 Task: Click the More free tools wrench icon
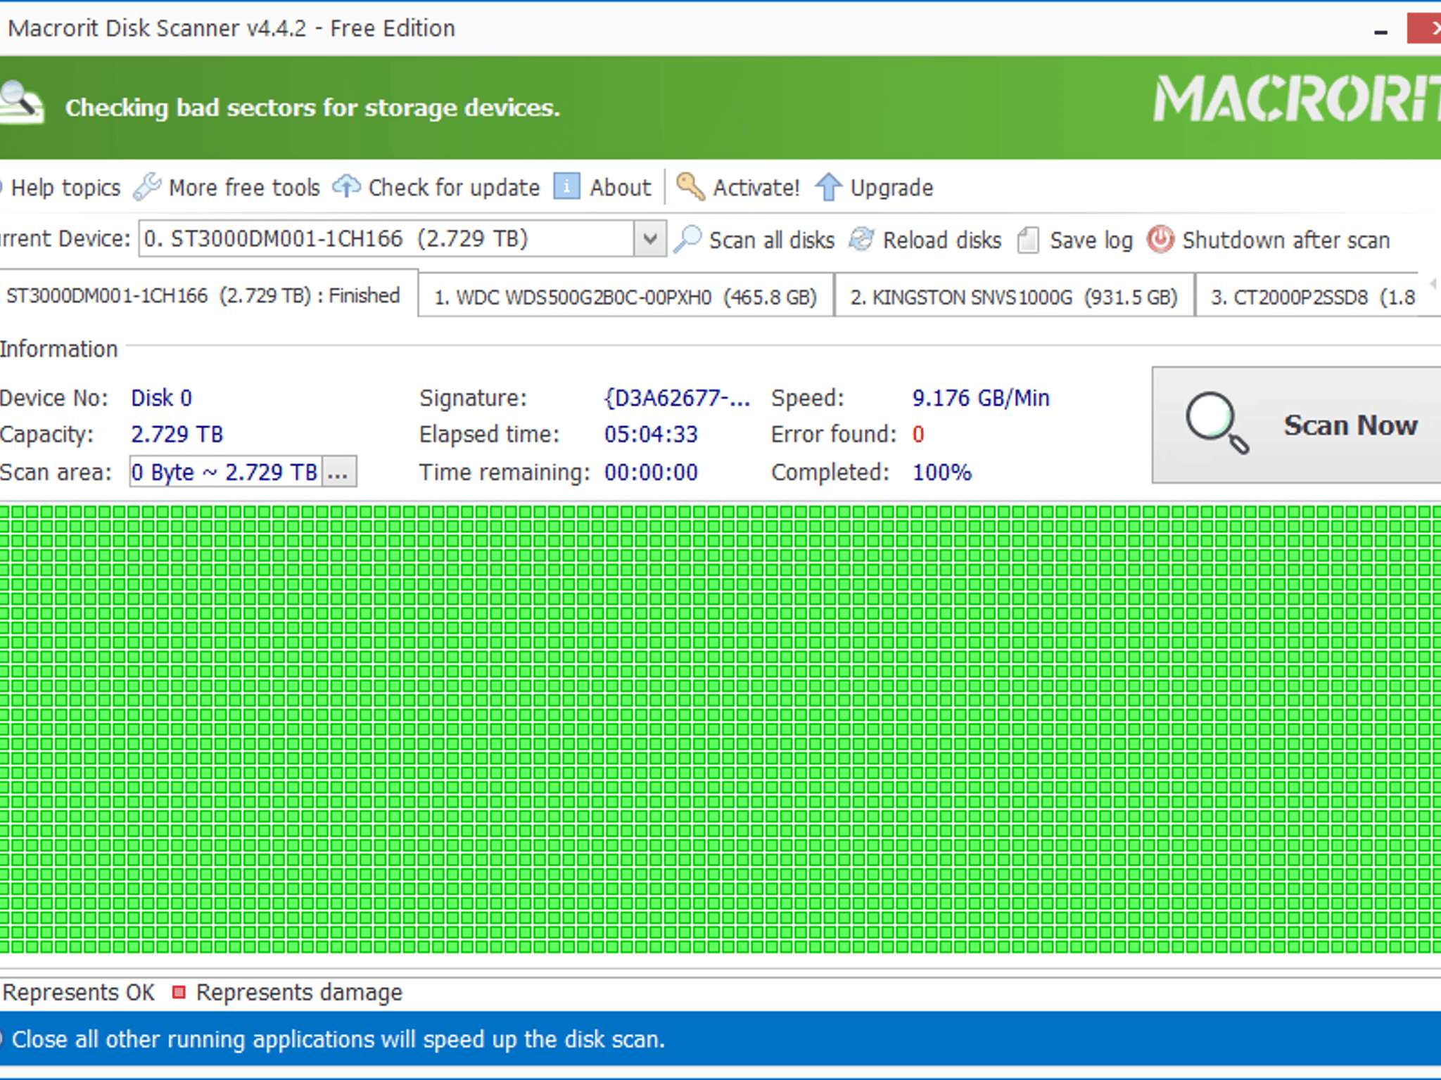[147, 187]
